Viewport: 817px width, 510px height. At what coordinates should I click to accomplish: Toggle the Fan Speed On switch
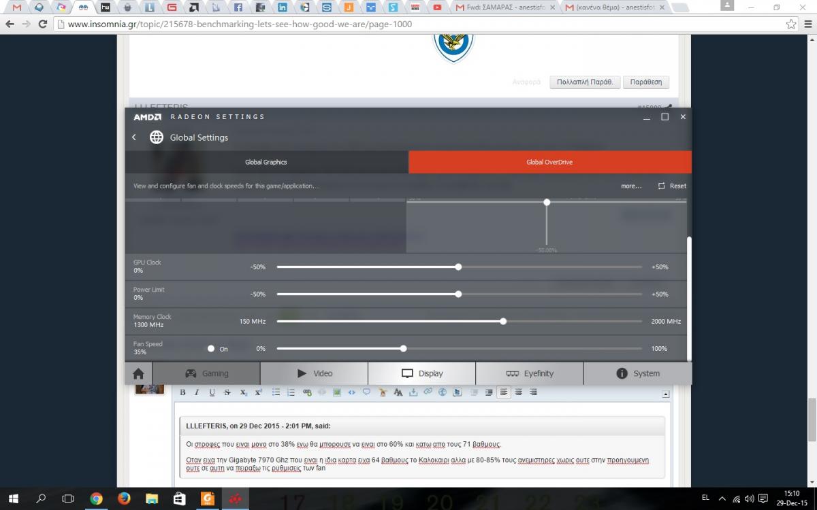(211, 349)
